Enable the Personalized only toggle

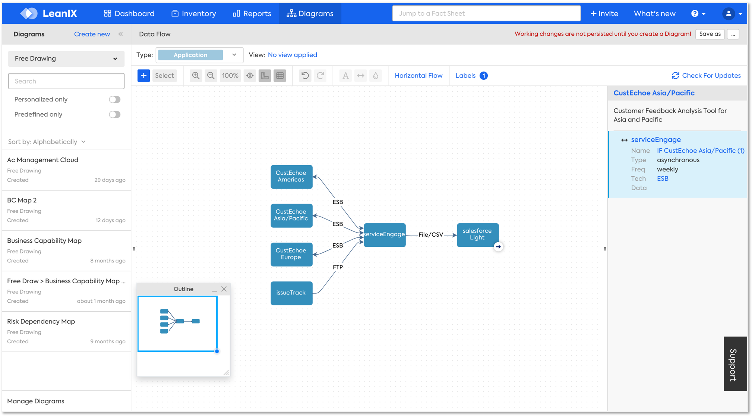click(x=114, y=100)
